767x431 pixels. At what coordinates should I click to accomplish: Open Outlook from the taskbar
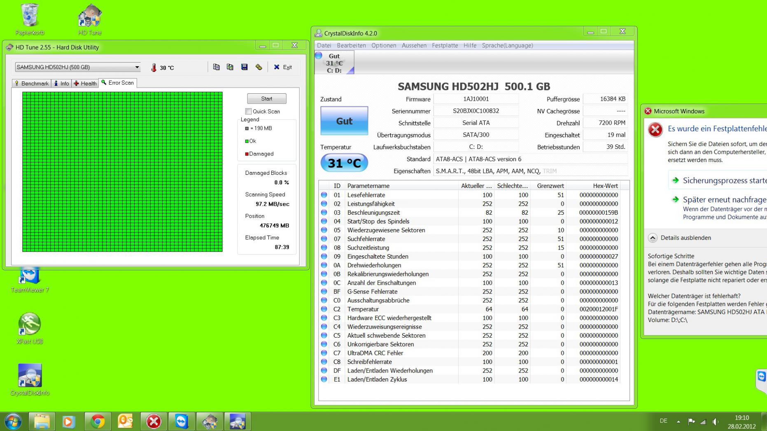(125, 422)
